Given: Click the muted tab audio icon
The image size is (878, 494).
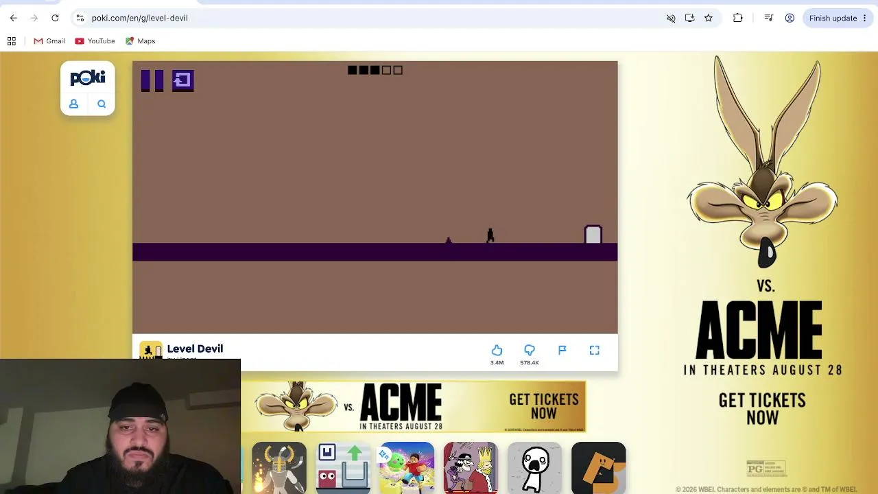Looking at the screenshot, I should tap(671, 18).
